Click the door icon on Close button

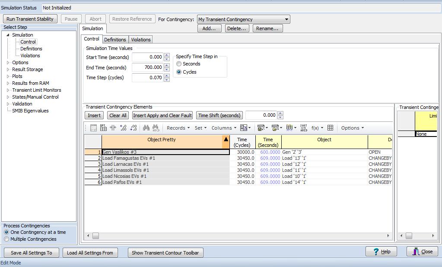(416, 251)
